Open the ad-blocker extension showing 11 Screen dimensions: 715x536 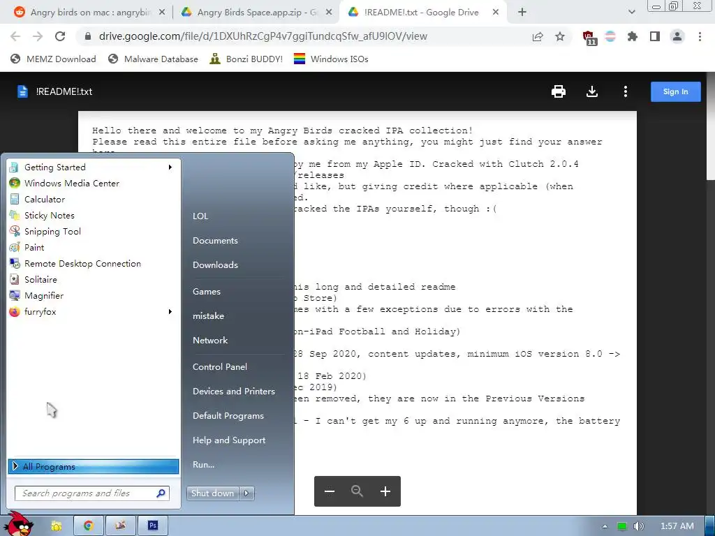point(589,38)
